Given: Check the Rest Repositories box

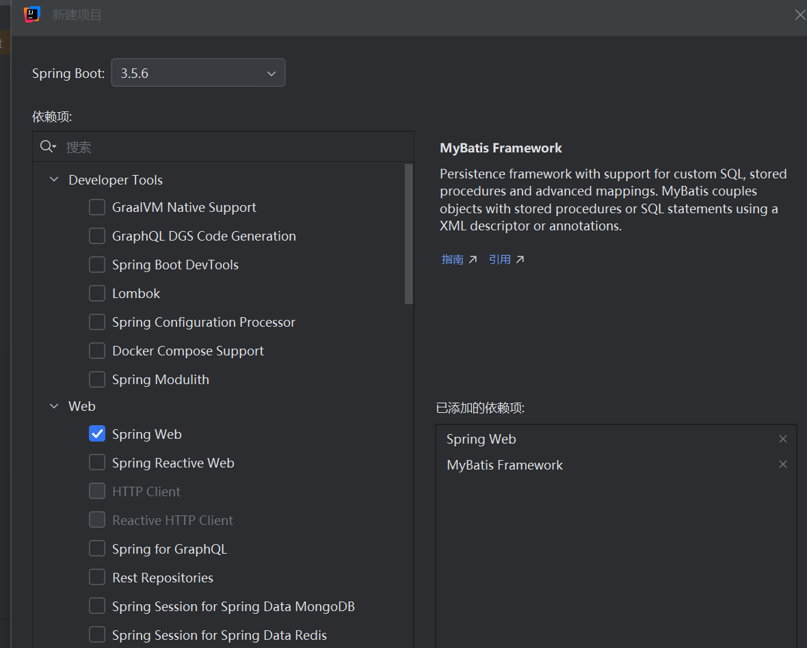Looking at the screenshot, I should pos(96,578).
